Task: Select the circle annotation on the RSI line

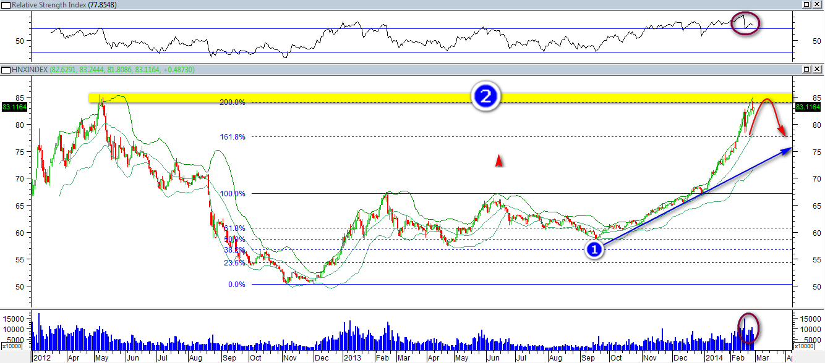Action: [745, 23]
